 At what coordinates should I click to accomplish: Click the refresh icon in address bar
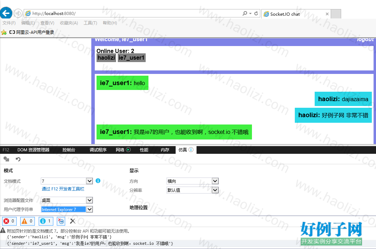256,14
